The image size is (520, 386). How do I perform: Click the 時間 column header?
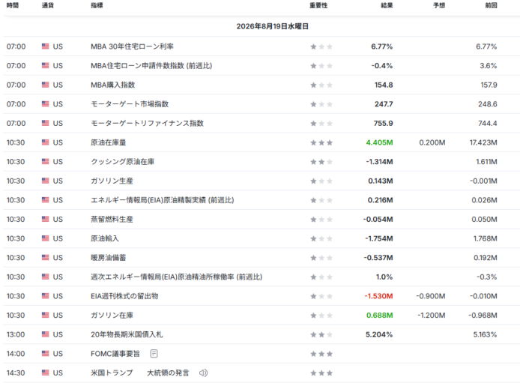[x=13, y=5]
